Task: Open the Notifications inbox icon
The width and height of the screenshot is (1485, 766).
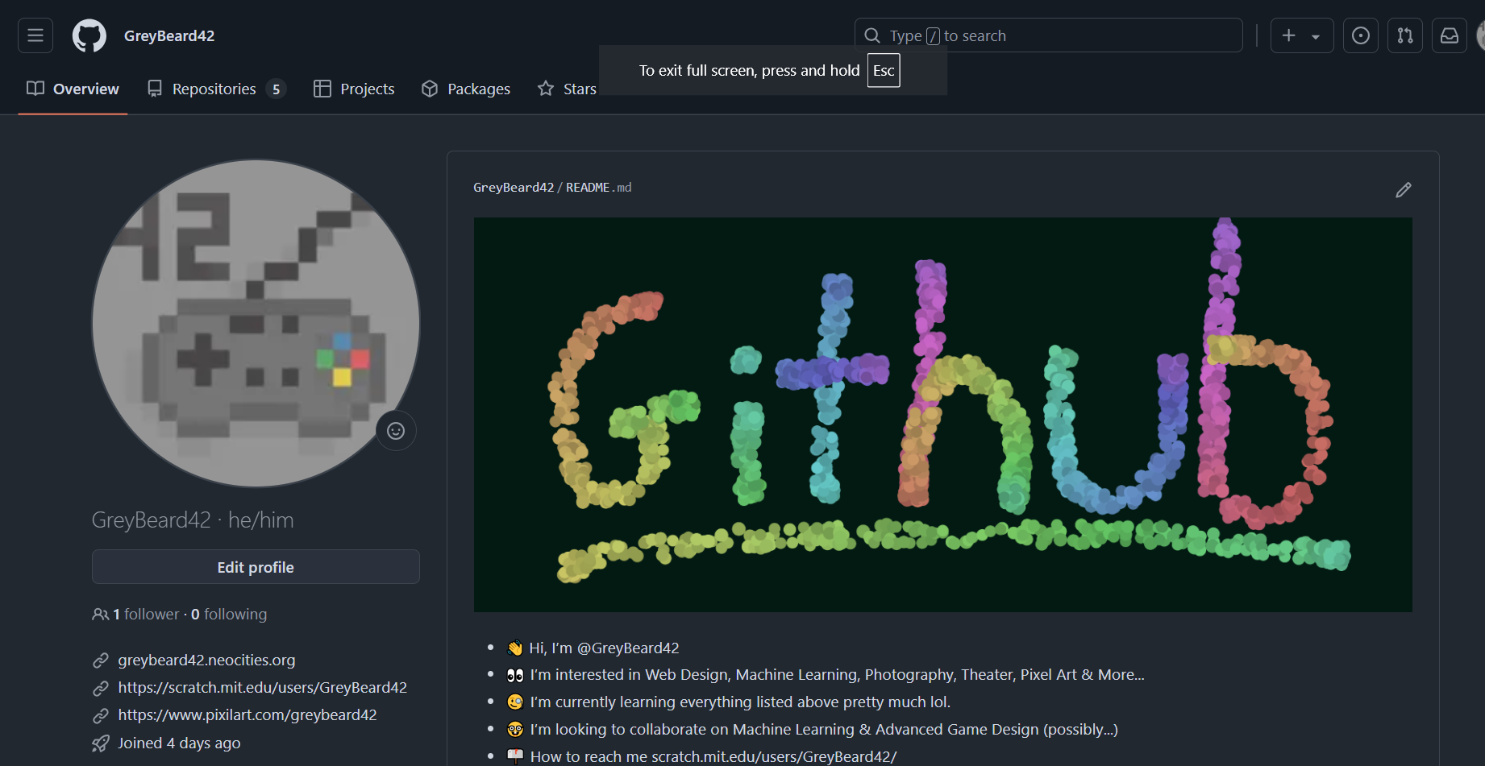Action: point(1450,35)
